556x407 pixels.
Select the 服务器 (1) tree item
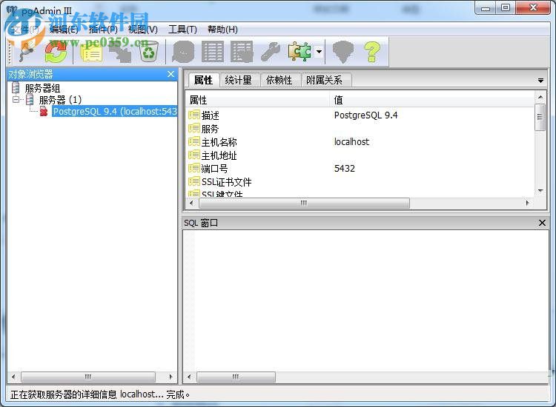pyautogui.click(x=60, y=100)
